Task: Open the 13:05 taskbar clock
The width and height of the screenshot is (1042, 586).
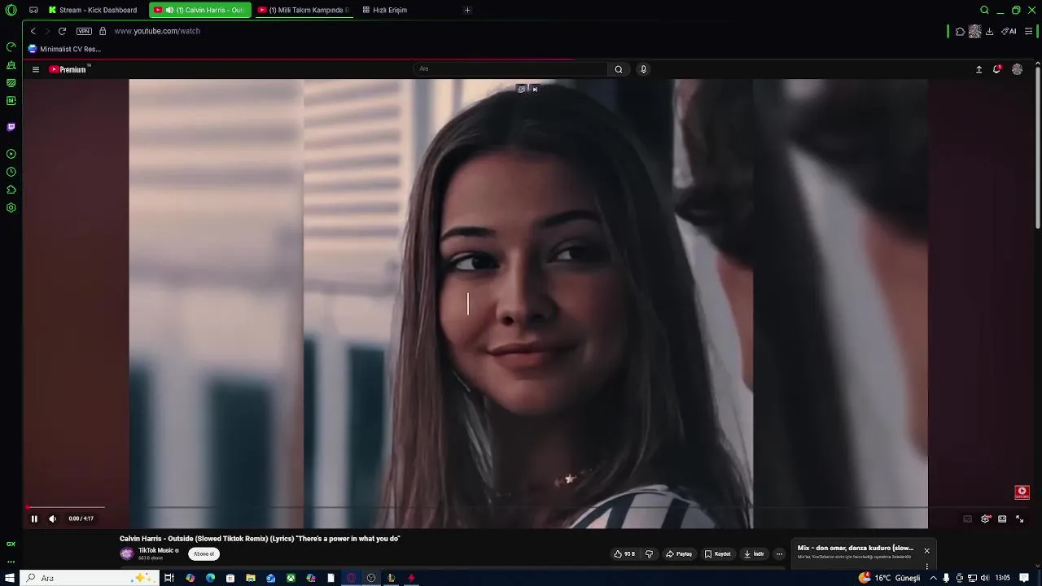Action: coord(1003,578)
